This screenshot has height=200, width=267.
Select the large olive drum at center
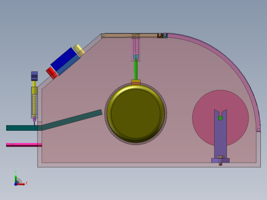(136, 113)
